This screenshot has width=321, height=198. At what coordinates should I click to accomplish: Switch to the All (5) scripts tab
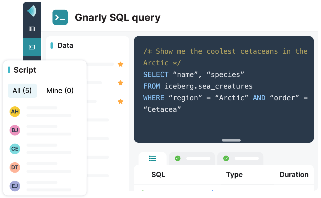[22, 90]
